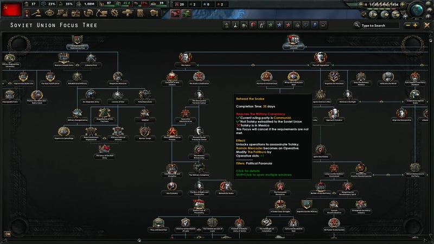
Task: Open the Diplomacy handshake icon
Action: [x=75, y=13]
